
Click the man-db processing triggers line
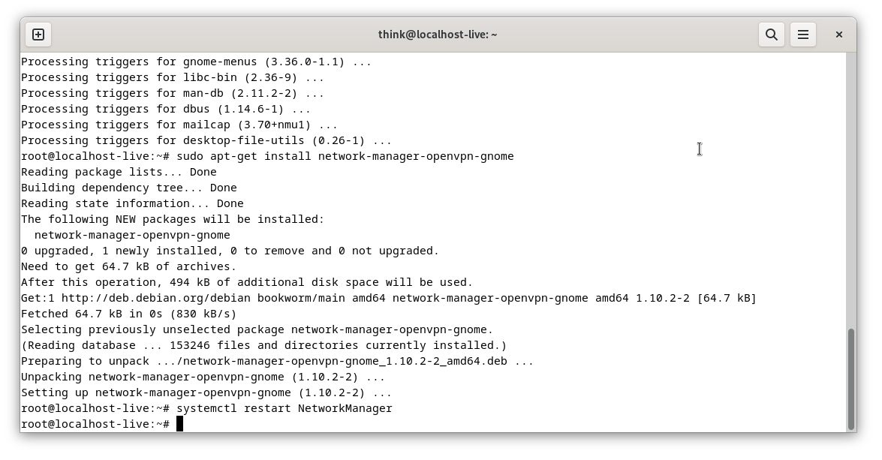click(173, 93)
